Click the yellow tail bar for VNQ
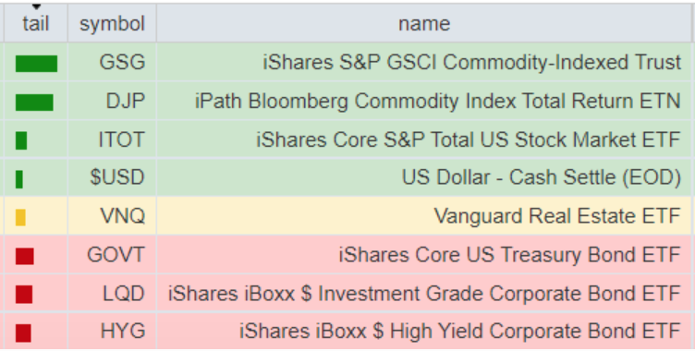This screenshot has width=695, height=351. click(x=20, y=217)
